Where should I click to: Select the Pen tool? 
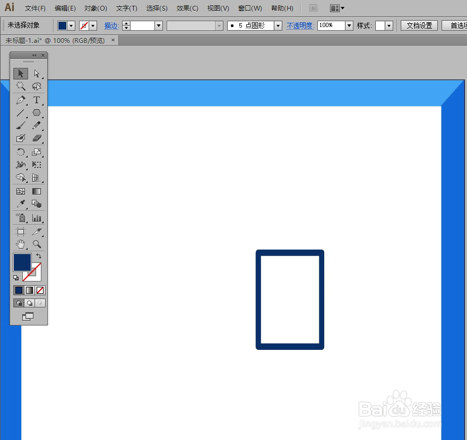click(x=21, y=100)
